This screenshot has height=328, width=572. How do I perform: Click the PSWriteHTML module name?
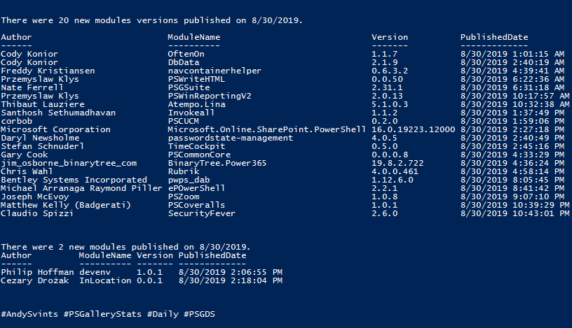tap(196, 79)
